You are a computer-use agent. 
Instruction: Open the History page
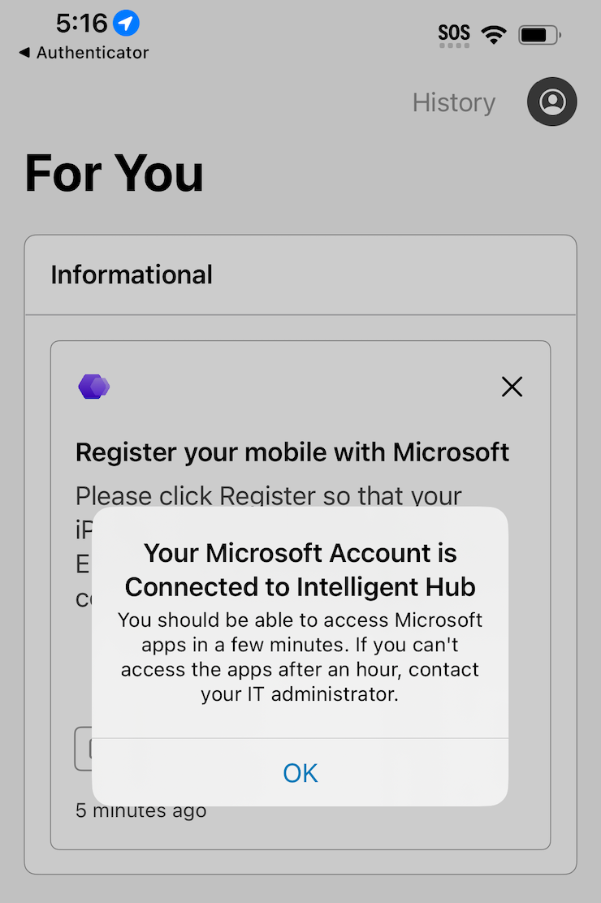tap(453, 103)
